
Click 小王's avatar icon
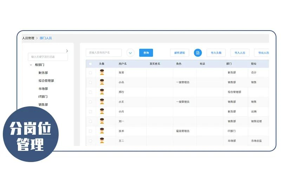click(102, 102)
